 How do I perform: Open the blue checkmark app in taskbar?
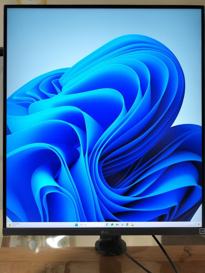[x=122, y=224]
